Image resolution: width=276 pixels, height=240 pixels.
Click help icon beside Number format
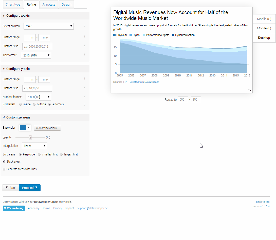coord(84,96)
